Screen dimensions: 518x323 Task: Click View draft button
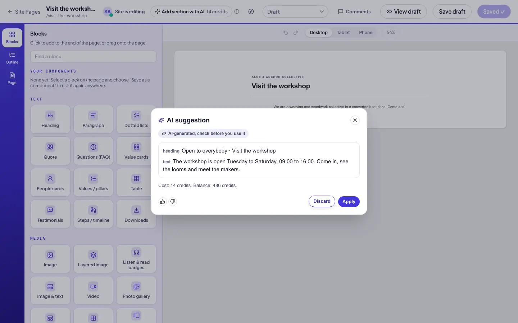pos(403,11)
